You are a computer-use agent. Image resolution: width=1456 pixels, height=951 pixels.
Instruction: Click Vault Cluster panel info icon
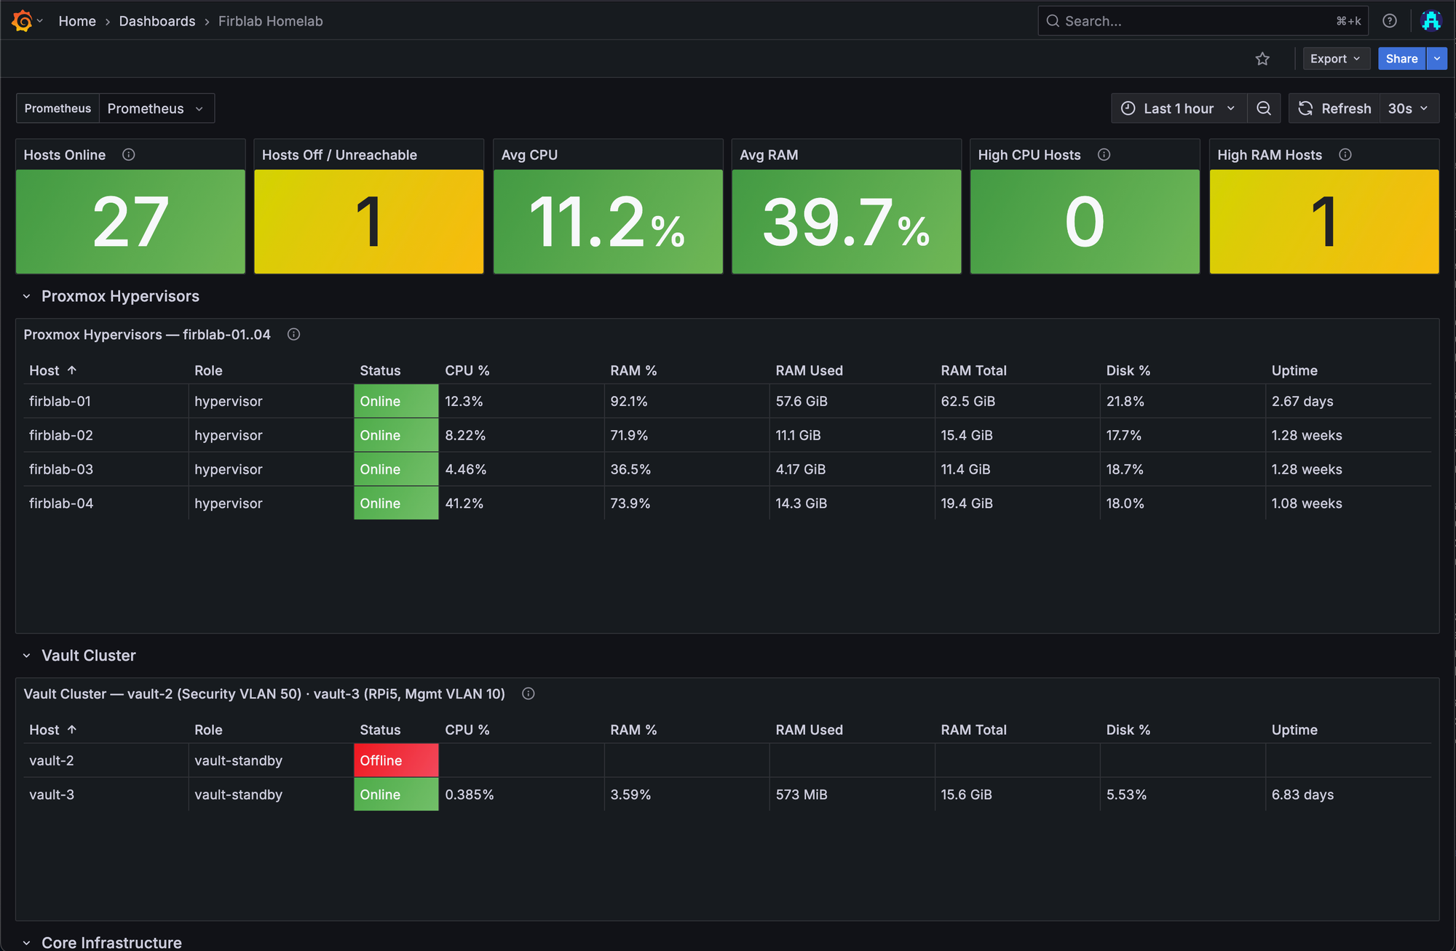pos(529,694)
